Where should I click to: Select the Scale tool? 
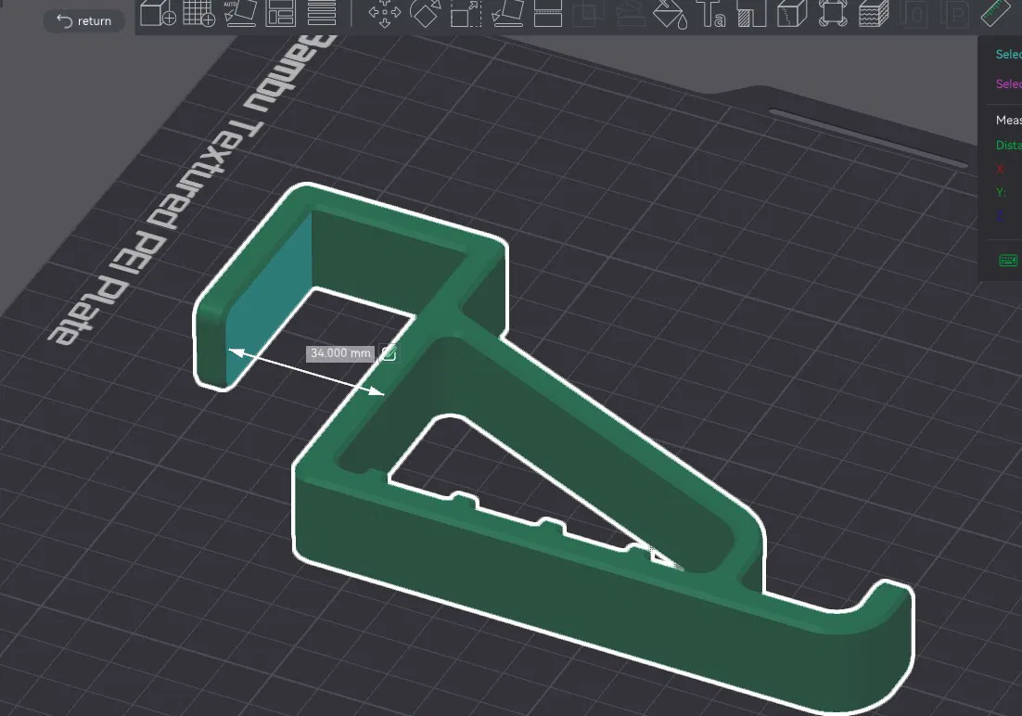(x=466, y=14)
